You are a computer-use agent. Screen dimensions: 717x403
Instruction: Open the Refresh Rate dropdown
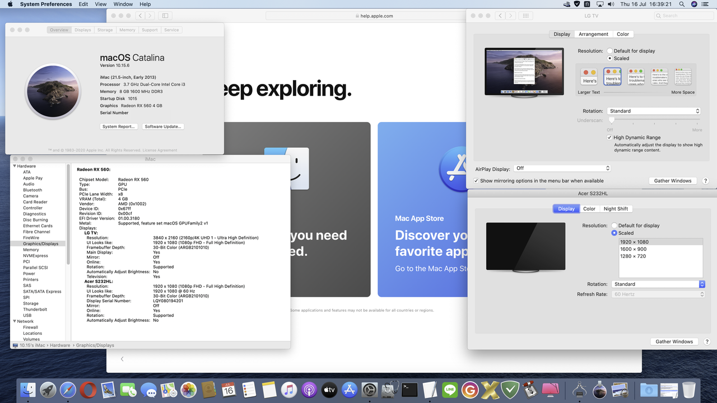[x=658, y=294]
